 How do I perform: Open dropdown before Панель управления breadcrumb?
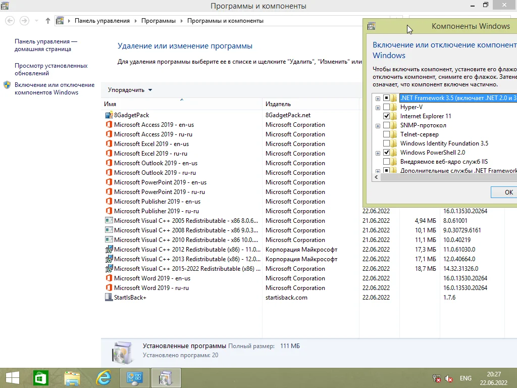pyautogui.click(x=69, y=21)
